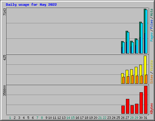Click green day 14 axis label

68,118
